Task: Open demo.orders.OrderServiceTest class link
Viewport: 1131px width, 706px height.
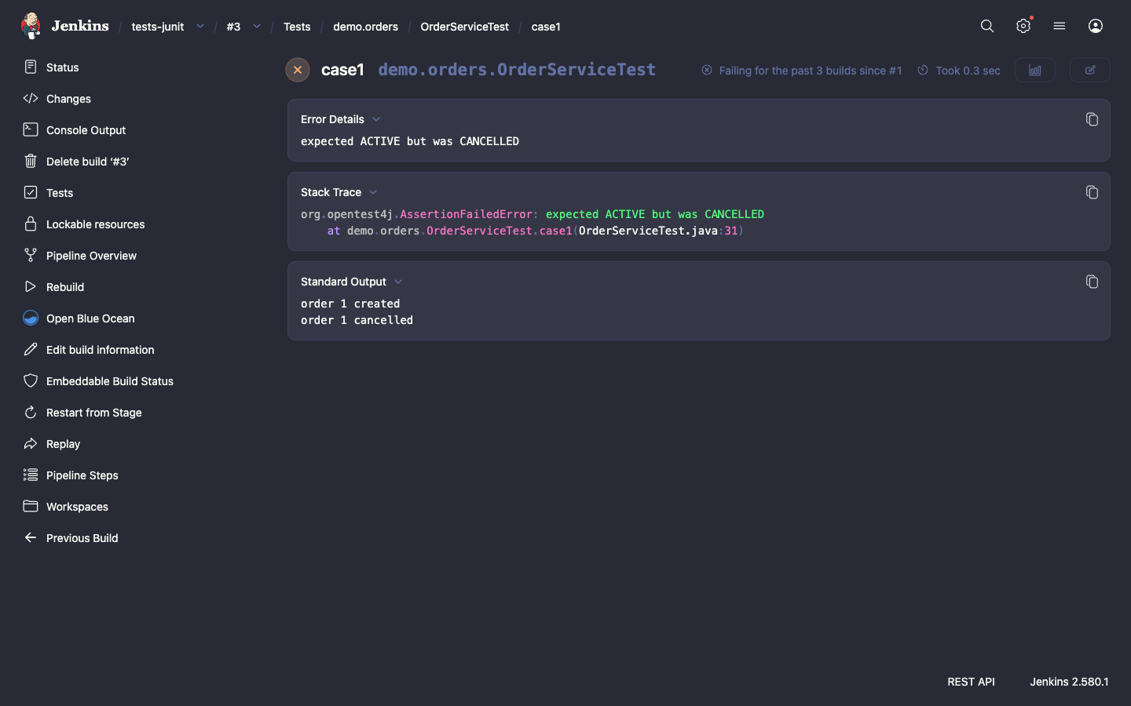Action: [x=517, y=70]
